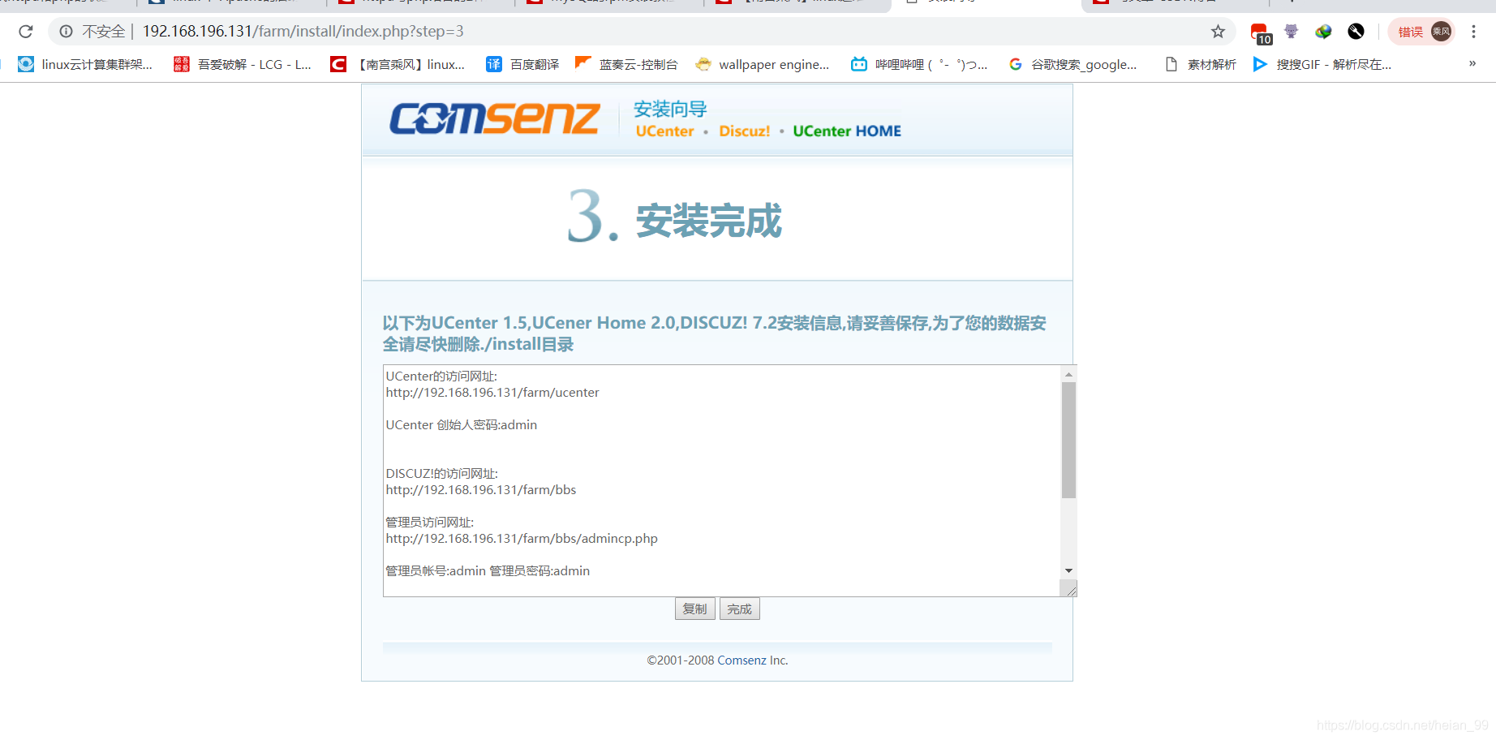Screen dimensions: 1496x740
Task: Open wallpaper engine bookmark
Action: click(x=763, y=64)
